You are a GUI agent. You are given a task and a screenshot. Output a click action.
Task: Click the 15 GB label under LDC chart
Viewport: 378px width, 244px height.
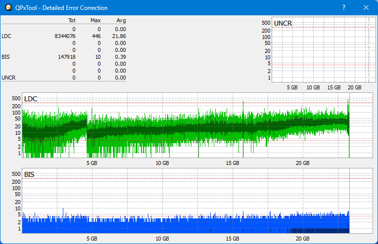(x=233, y=163)
